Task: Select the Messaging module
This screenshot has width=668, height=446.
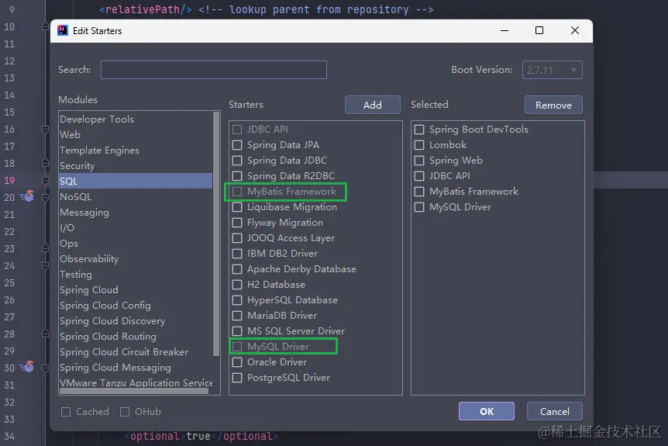Action: tap(136, 212)
